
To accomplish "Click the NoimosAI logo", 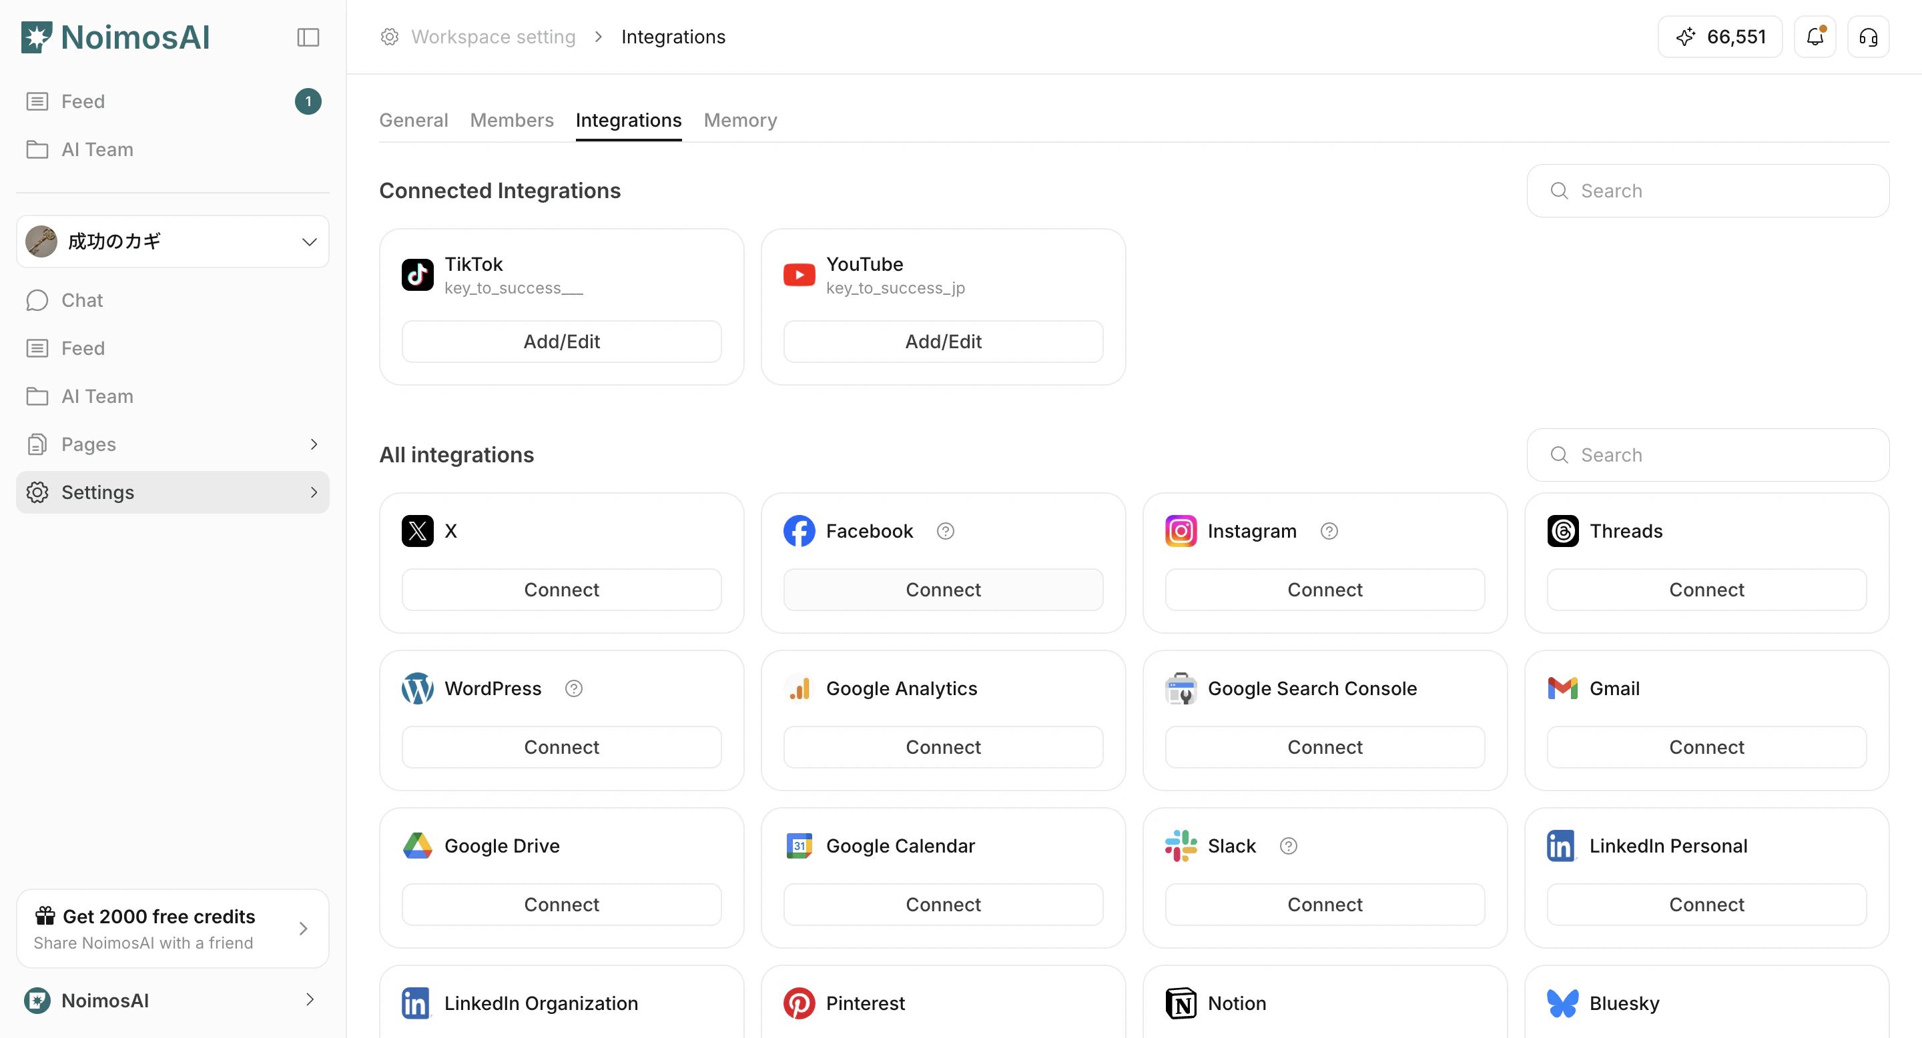I will [x=114, y=37].
